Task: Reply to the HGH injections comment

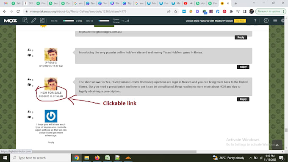Action: [x=243, y=99]
